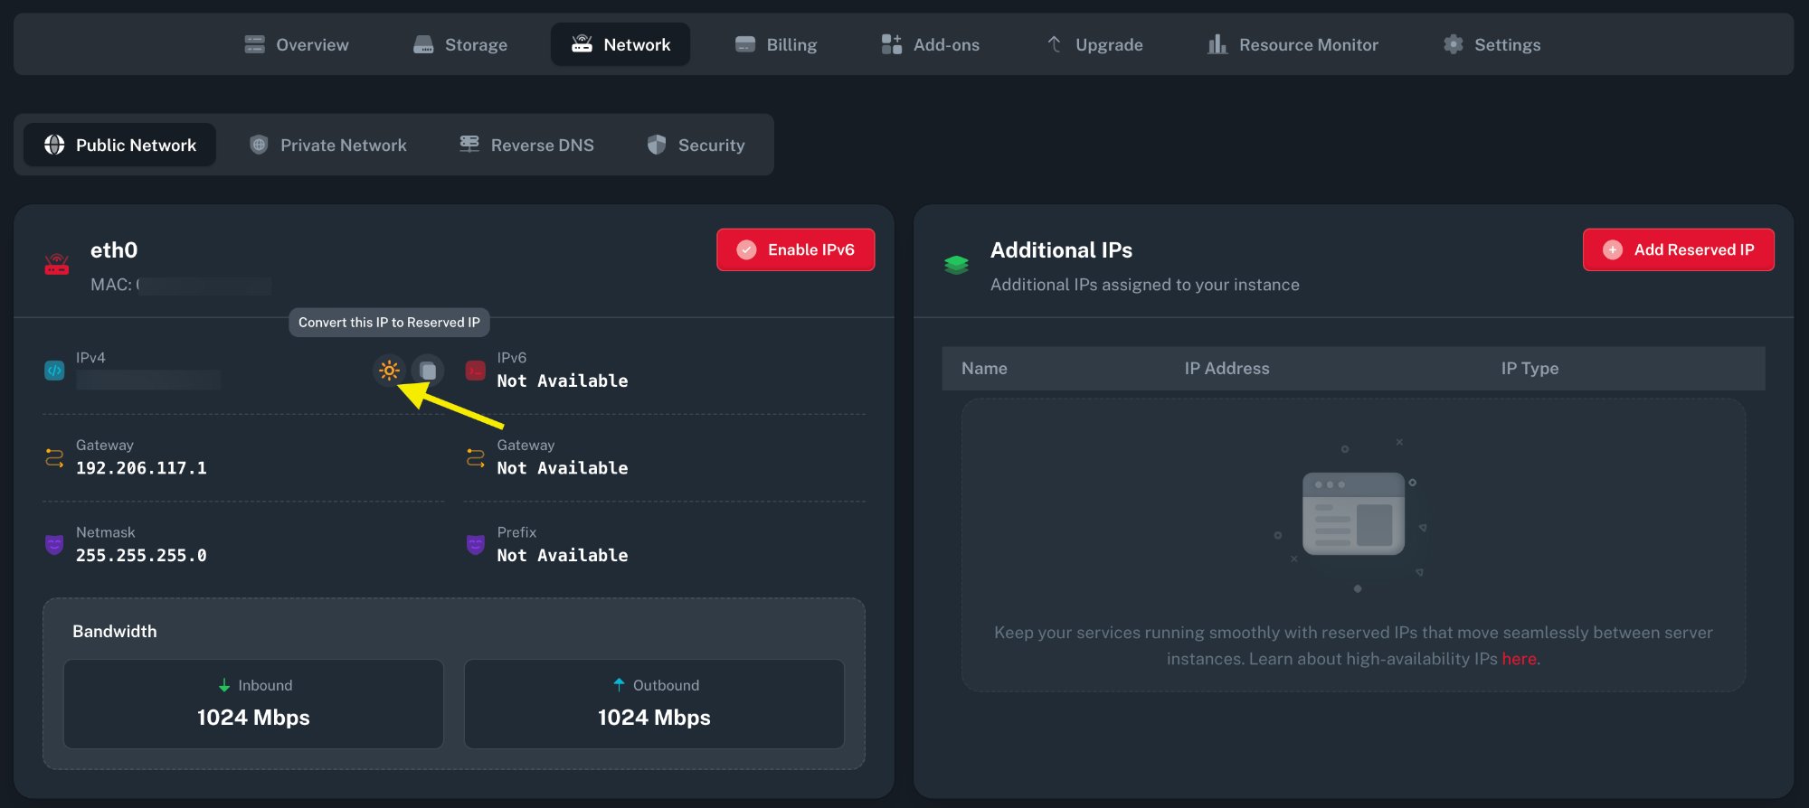
Task: Click the convert to Reserved IP sun icon
Action: coord(389,371)
